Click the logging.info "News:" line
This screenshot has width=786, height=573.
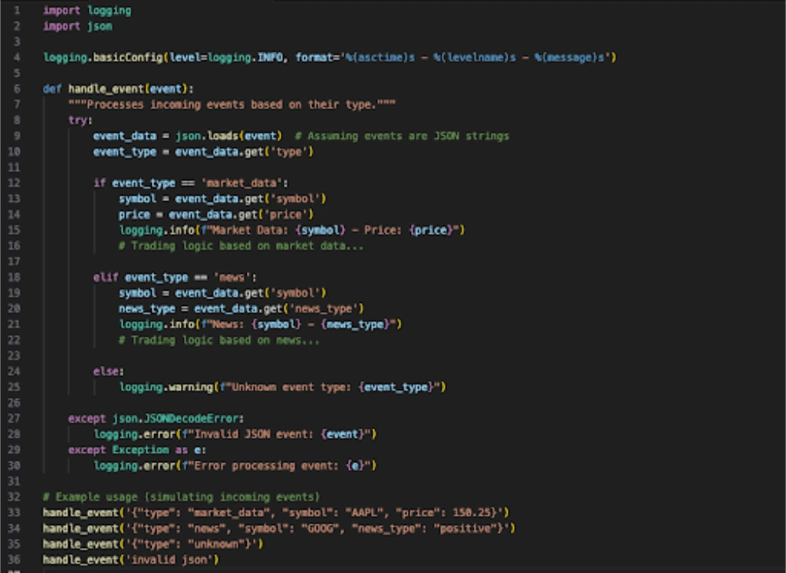click(x=260, y=324)
